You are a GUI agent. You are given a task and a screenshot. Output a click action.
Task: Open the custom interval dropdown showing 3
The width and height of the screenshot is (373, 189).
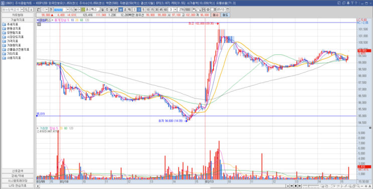coord(175,10)
